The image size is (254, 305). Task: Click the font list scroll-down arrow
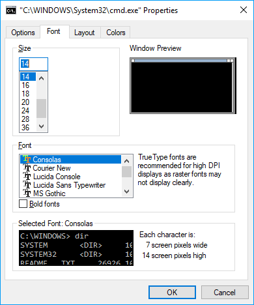[126, 192]
